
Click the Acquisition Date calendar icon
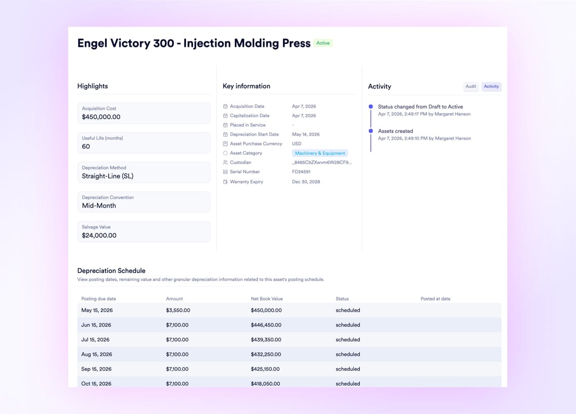[x=225, y=106]
